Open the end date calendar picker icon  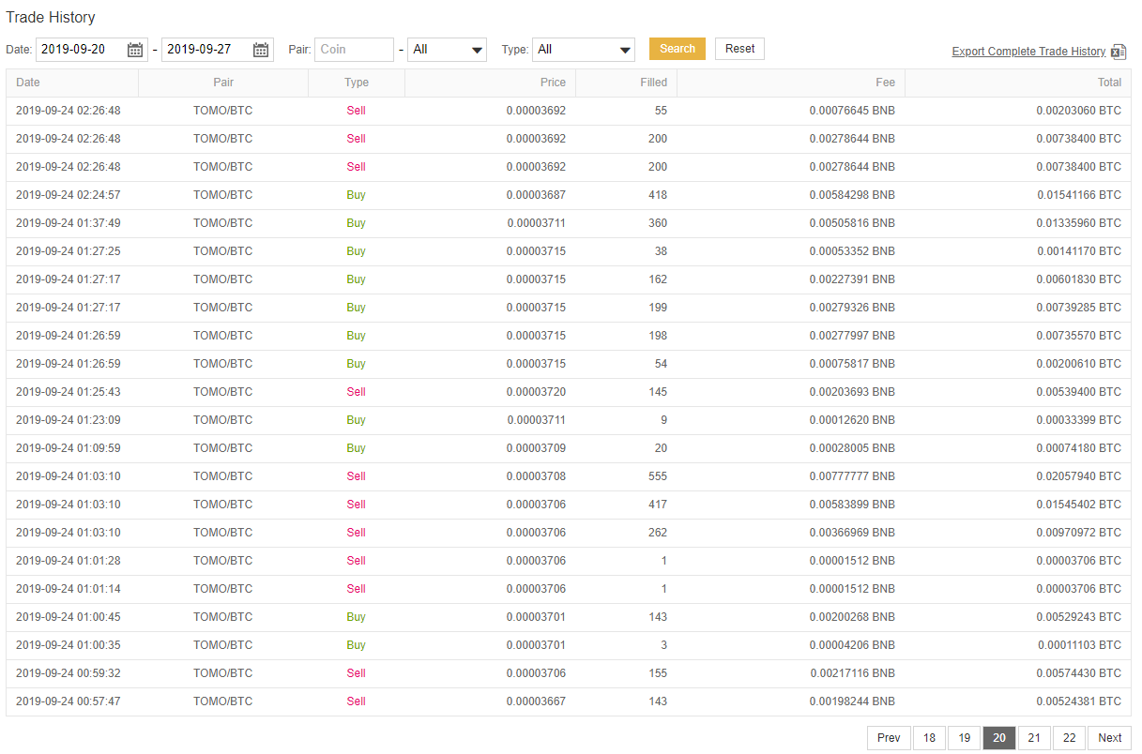(261, 50)
